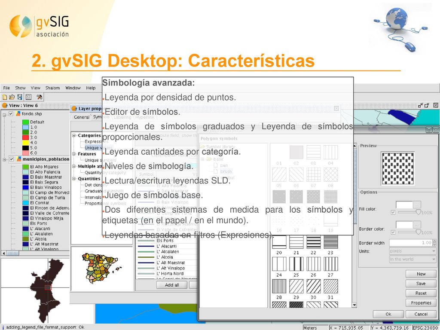This screenshot has width=440, height=330.
Task: Click the table grid toolbar icon
Action: coord(28,97)
